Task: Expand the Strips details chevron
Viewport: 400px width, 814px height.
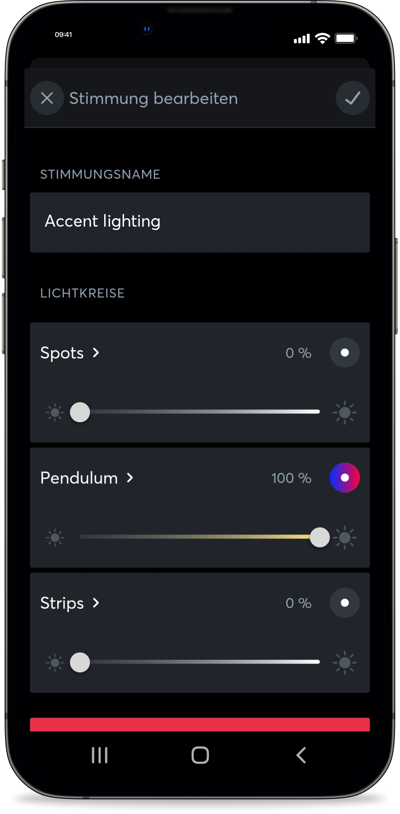Action: [96, 603]
